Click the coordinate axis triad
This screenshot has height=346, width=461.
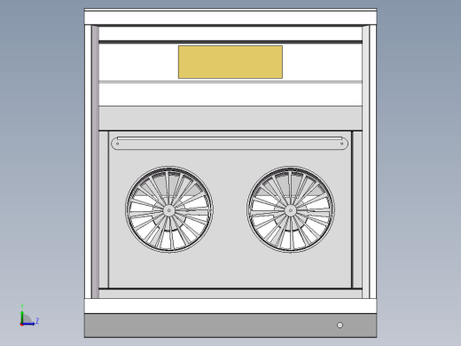point(28,316)
